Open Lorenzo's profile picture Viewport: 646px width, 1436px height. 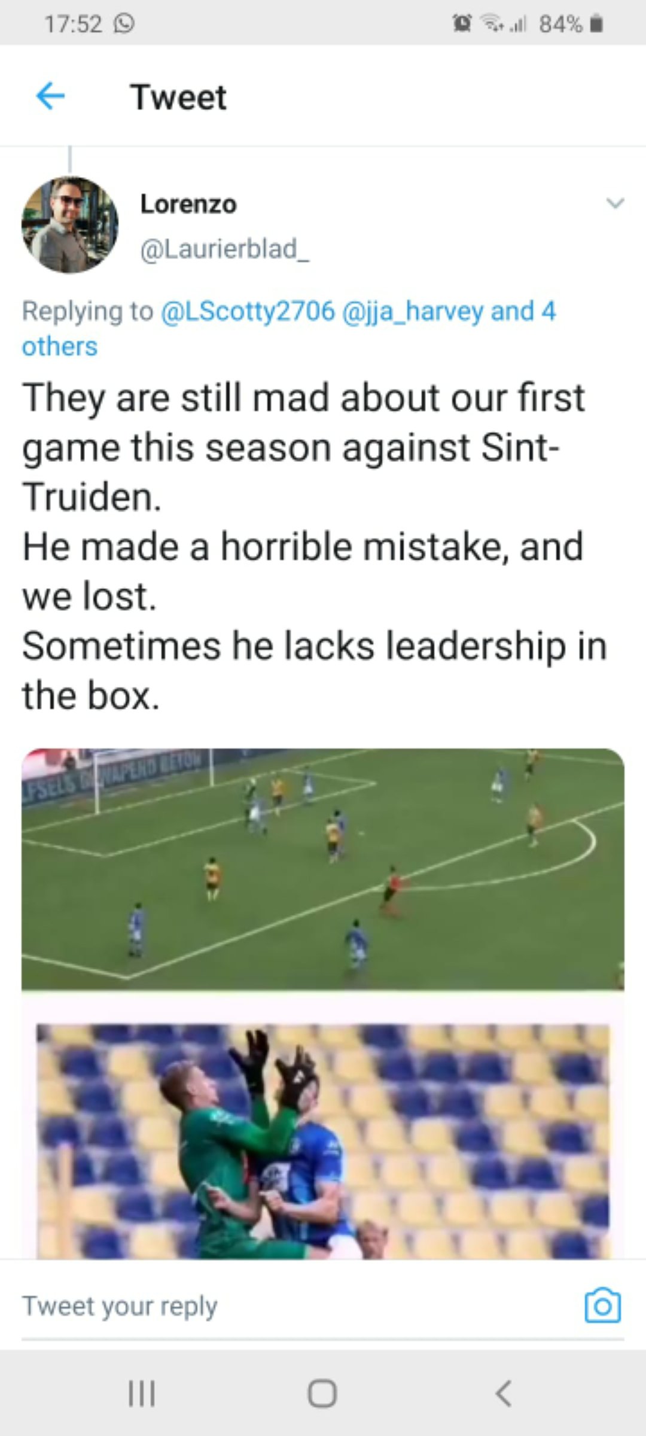(x=70, y=224)
